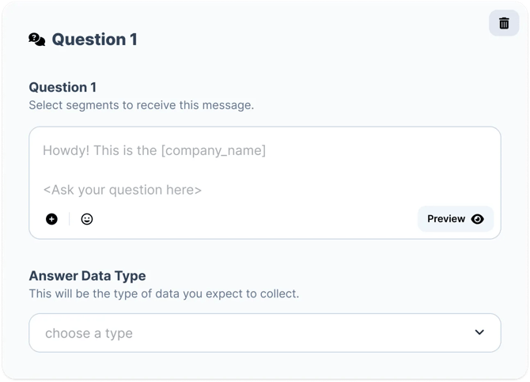Click the divider between plus and emoji icons
Viewport: 530px width, 382px height.
coord(69,219)
